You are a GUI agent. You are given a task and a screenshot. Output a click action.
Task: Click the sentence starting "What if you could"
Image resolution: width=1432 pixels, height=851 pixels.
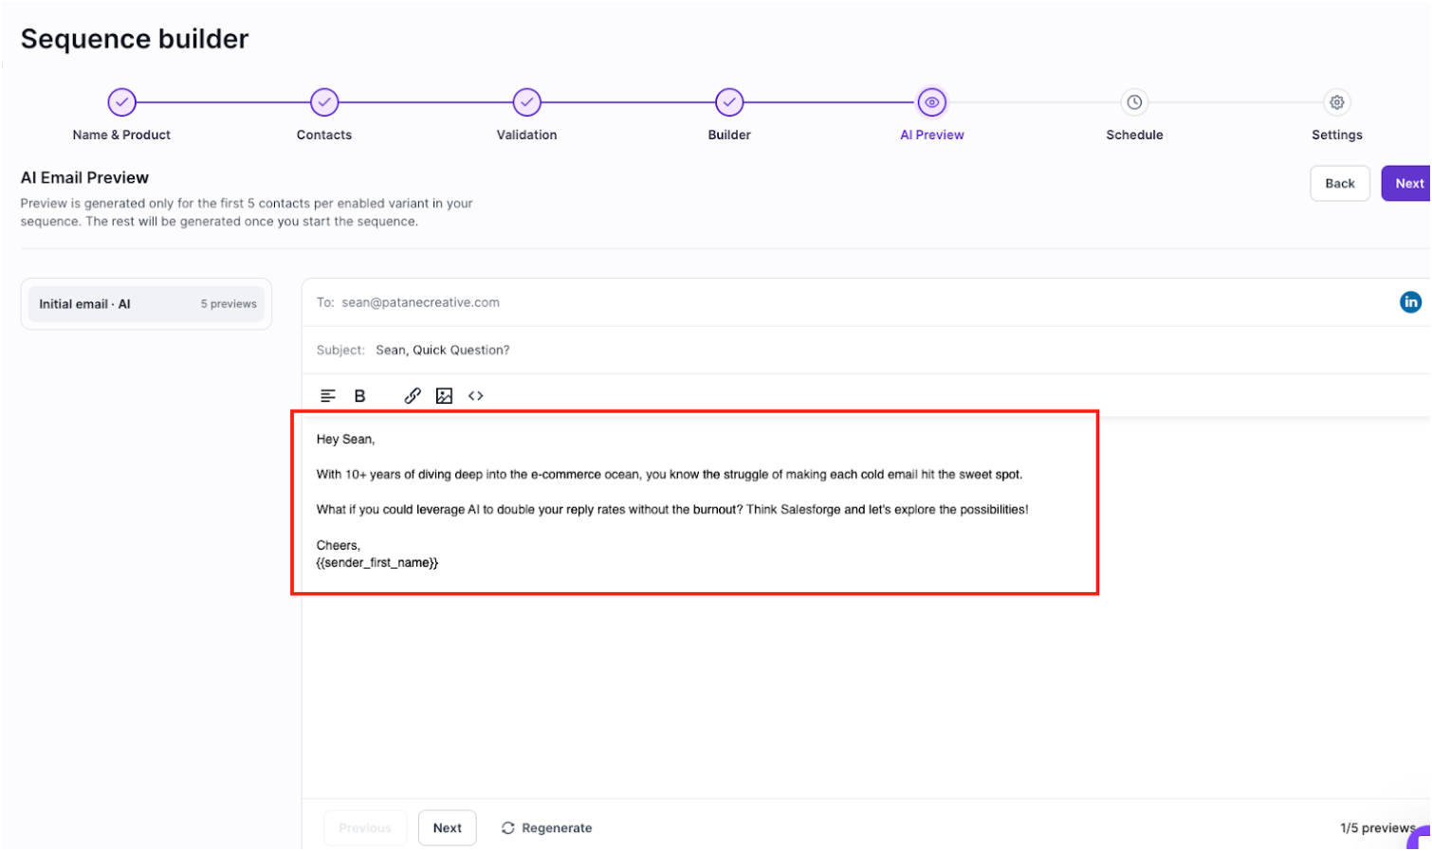(x=672, y=509)
